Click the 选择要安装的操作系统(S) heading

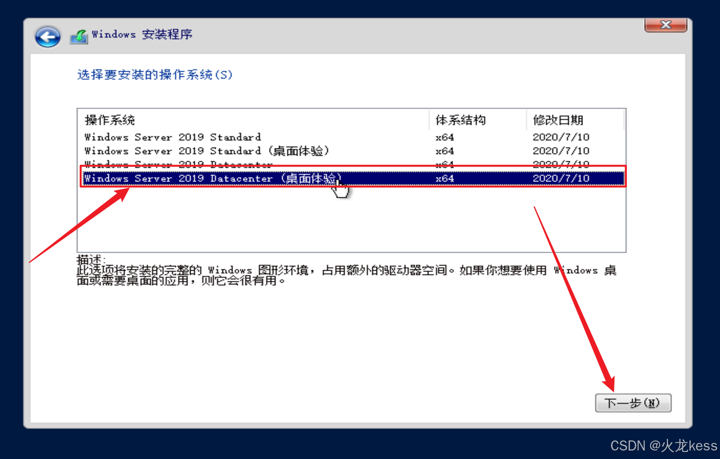click(x=154, y=75)
